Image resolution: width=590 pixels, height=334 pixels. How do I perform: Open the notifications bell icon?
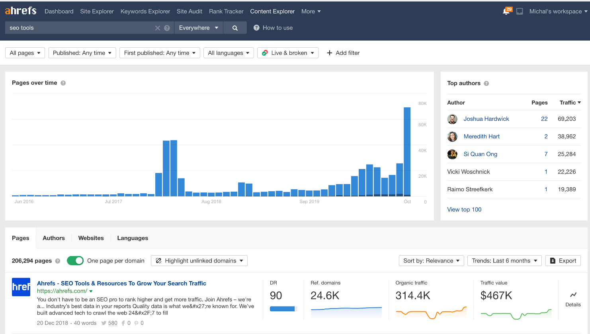click(507, 11)
